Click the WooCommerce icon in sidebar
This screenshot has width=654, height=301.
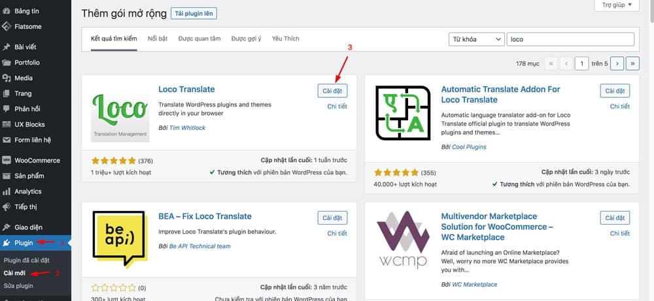(7, 161)
